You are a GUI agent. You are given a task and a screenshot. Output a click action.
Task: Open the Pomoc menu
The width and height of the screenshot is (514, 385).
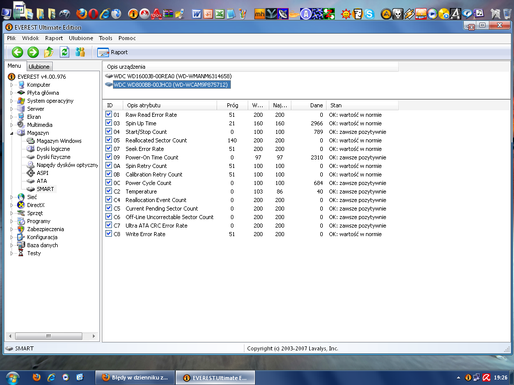coord(127,38)
